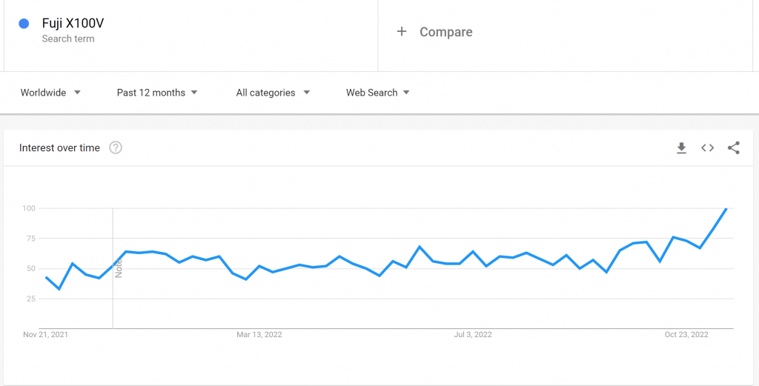The width and height of the screenshot is (759, 386).
Task: Click the Interest over time heading
Action: 59,148
